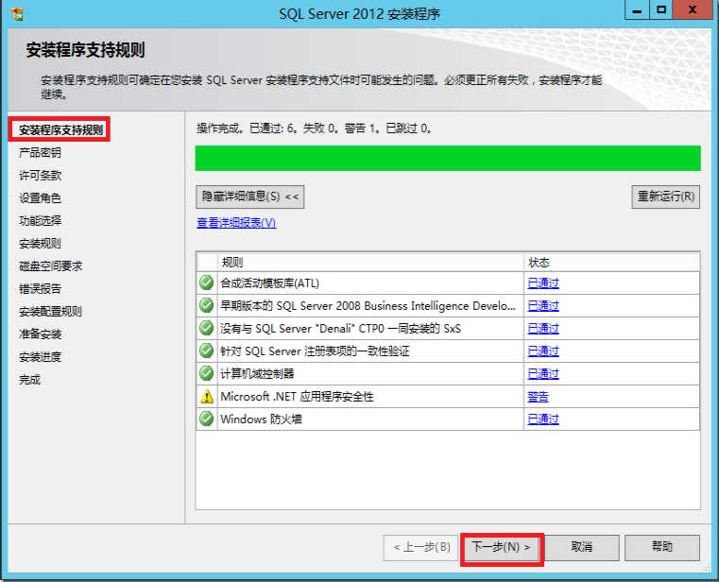Click the yellow warning icon for Microsoft .NET 应用程序安全性
The width and height of the screenshot is (719, 582).
point(207,396)
